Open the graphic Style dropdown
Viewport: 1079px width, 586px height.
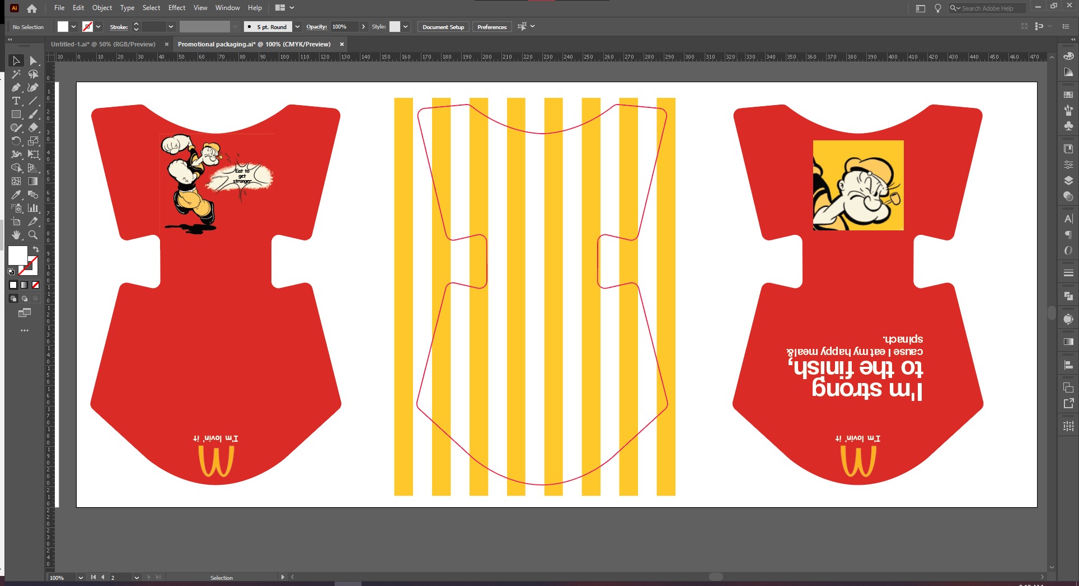405,27
